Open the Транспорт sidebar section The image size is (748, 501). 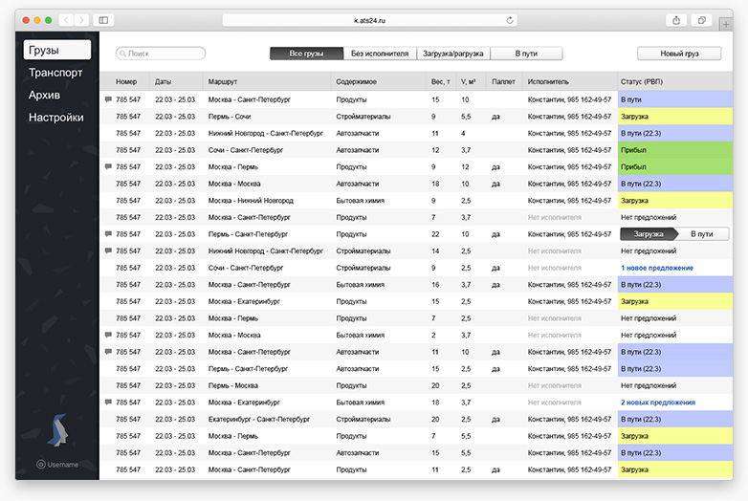pos(55,73)
